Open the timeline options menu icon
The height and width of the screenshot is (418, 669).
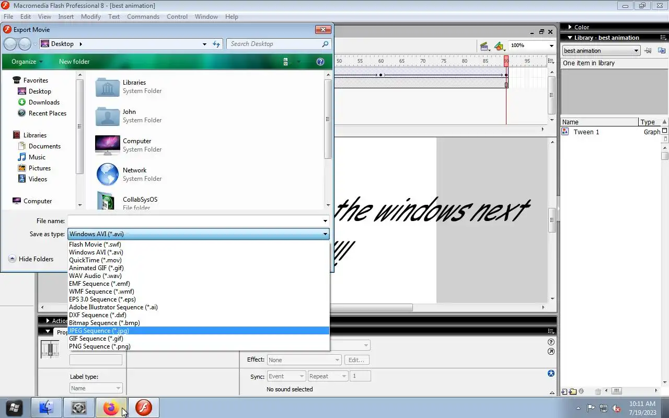click(551, 61)
